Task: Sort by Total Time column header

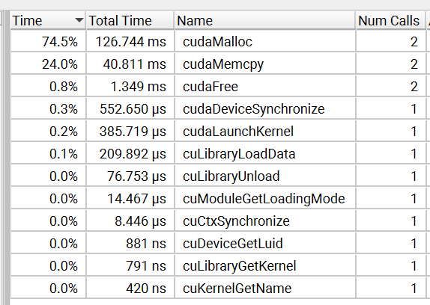Action: [x=130, y=20]
